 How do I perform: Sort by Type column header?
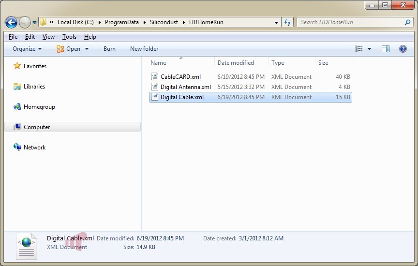278,63
